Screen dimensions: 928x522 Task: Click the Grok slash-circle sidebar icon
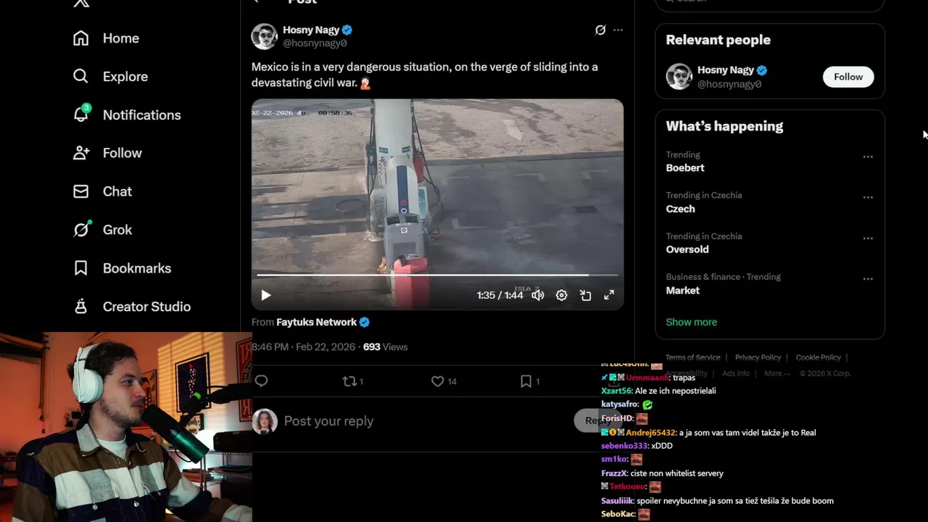coord(80,230)
